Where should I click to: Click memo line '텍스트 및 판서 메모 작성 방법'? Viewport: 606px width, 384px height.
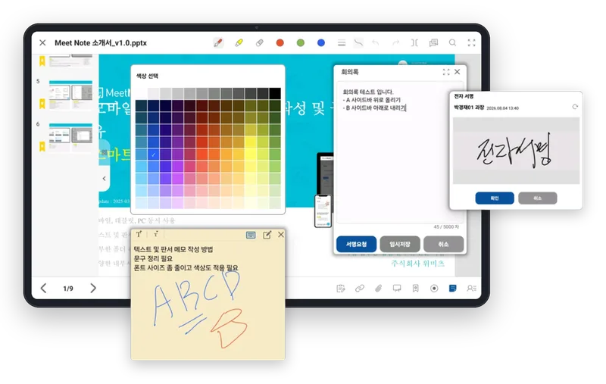(x=173, y=249)
